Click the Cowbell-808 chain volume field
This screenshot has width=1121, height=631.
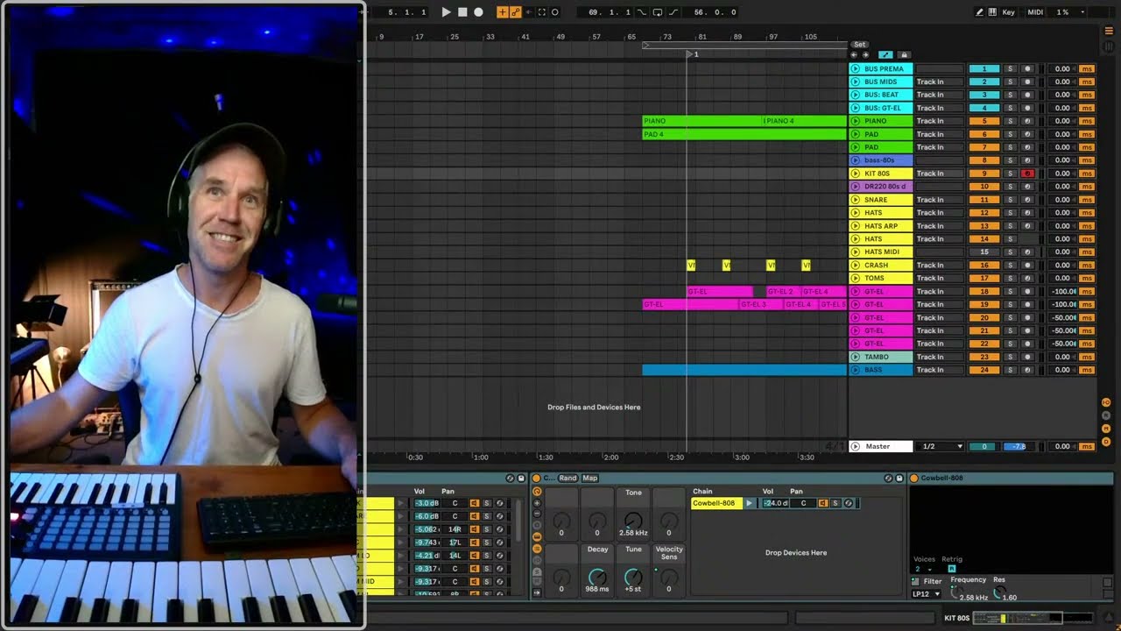775,503
